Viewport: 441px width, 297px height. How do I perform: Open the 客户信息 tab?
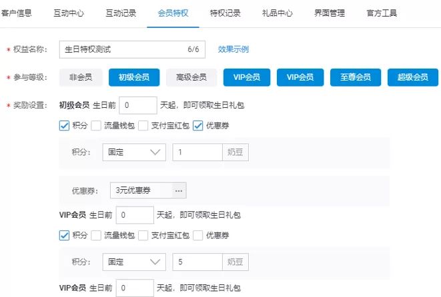[x=16, y=13]
